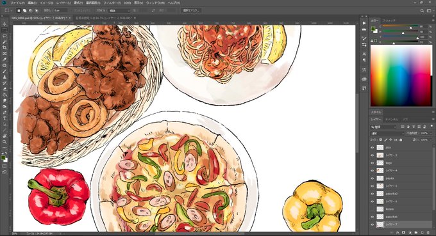Viewport: 436px width, 236px height.
Task: Create a new layer group folder
Action: tap(416, 232)
